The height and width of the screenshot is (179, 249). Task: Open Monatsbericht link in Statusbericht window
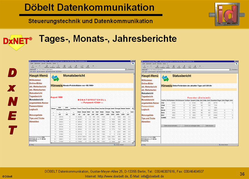pos(148,100)
